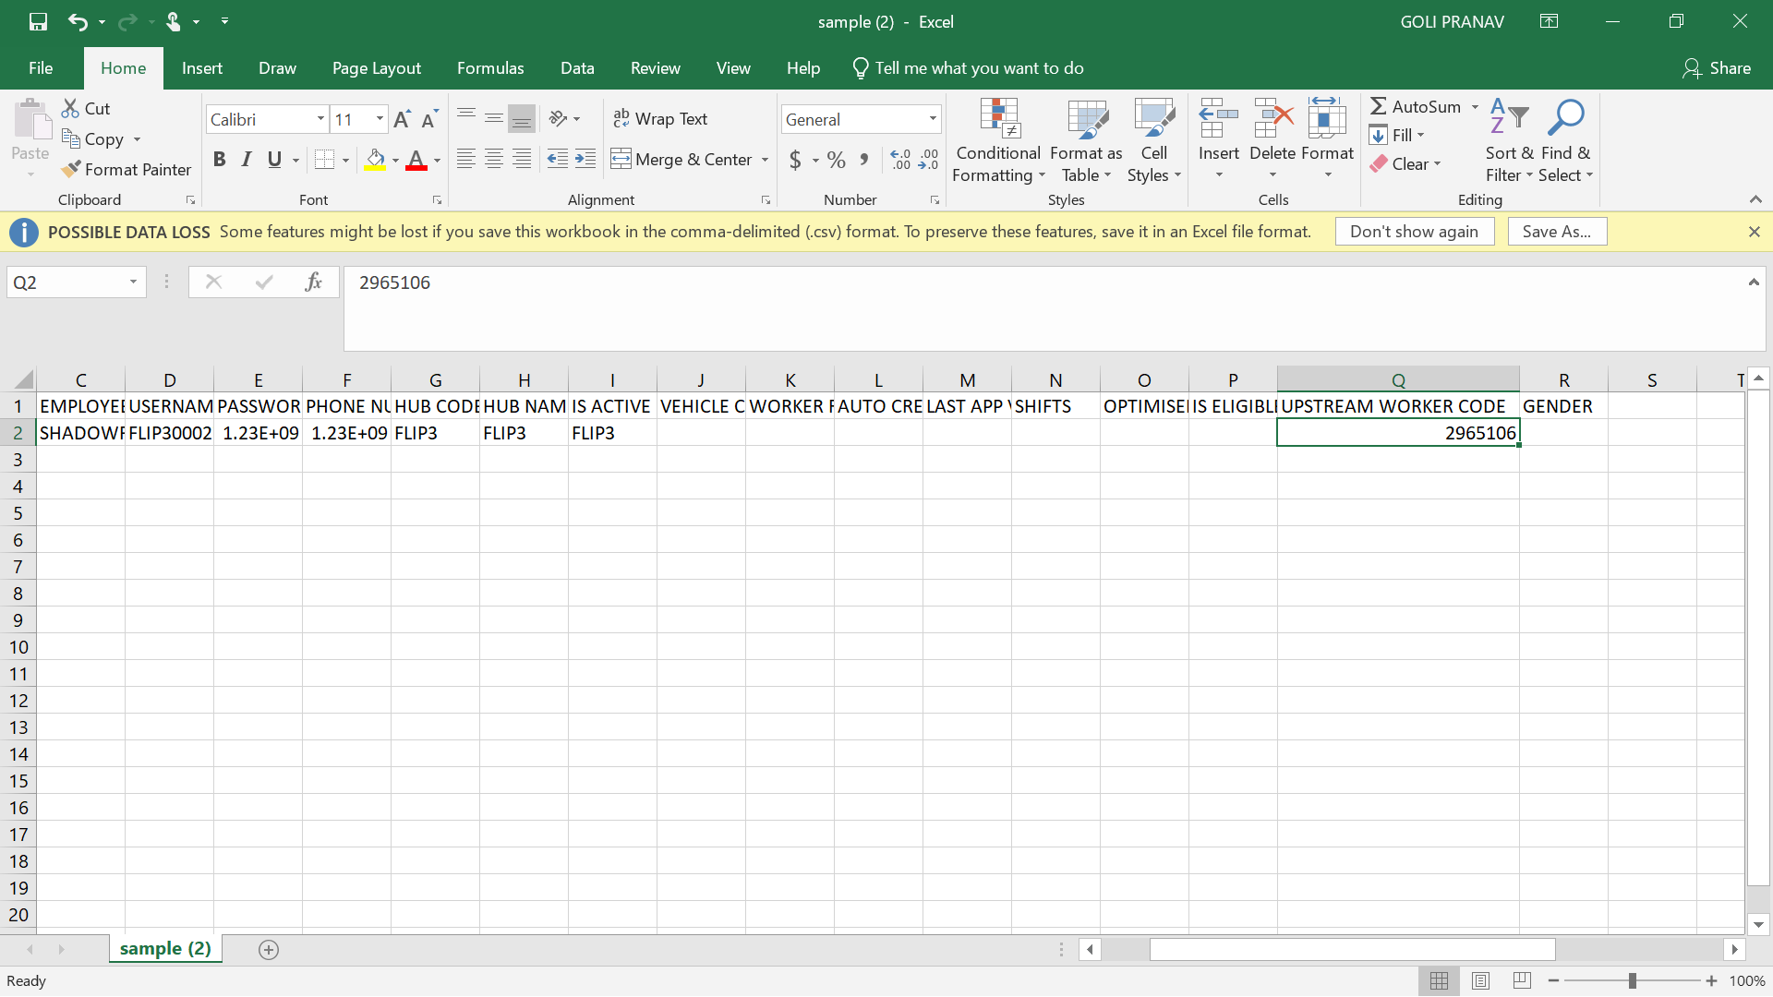Screen dimensions: 1773x997
Task: Expand the Copy dropdown arrow
Action: coord(137,139)
